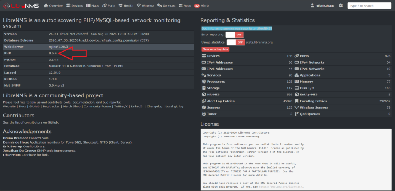
Task: Click the QoS Queues branch icon
Action: point(297,114)
